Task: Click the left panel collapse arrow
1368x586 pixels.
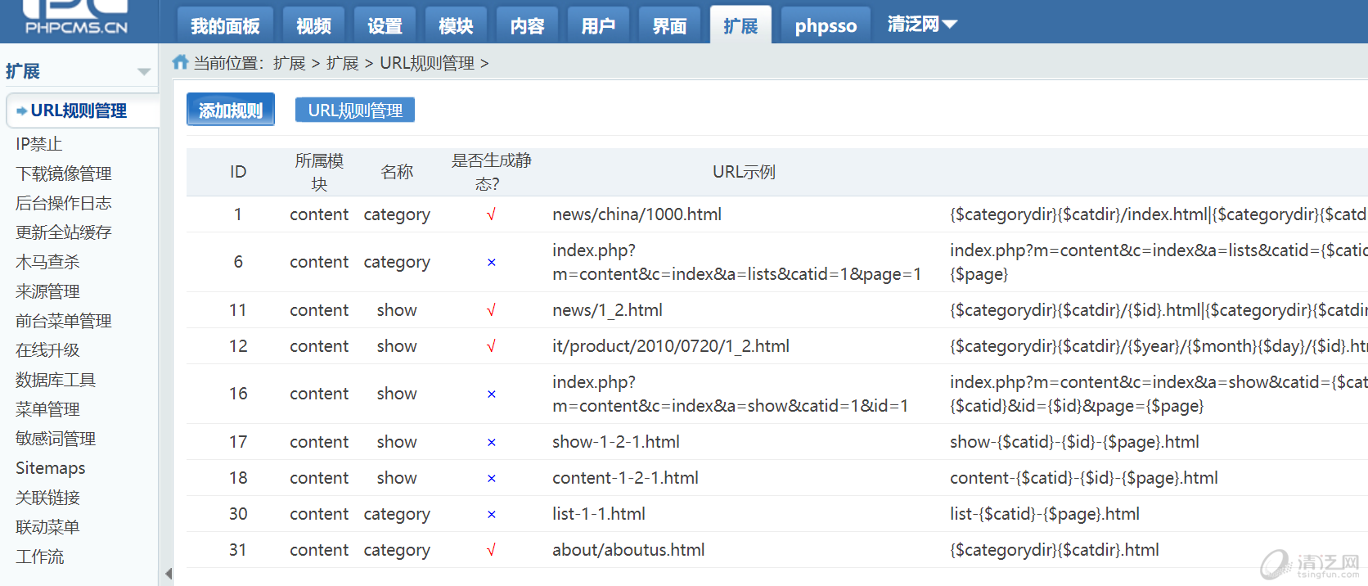Action: coord(169,574)
